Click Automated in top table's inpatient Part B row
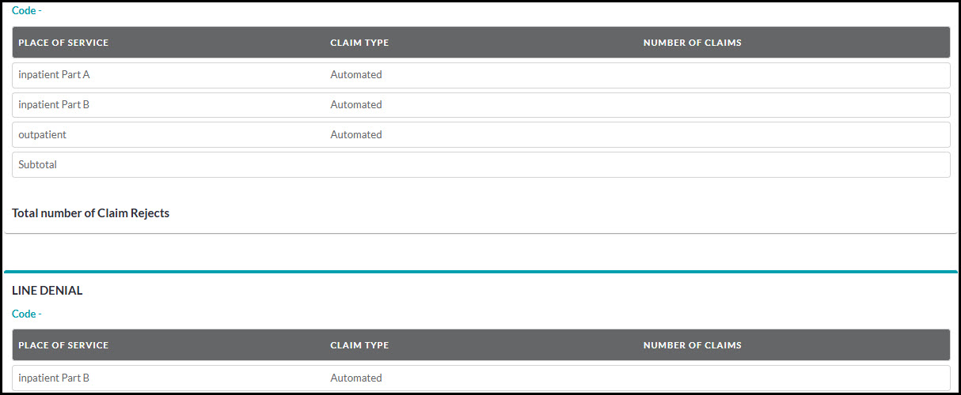Screen dimensions: 961x395 [356, 105]
